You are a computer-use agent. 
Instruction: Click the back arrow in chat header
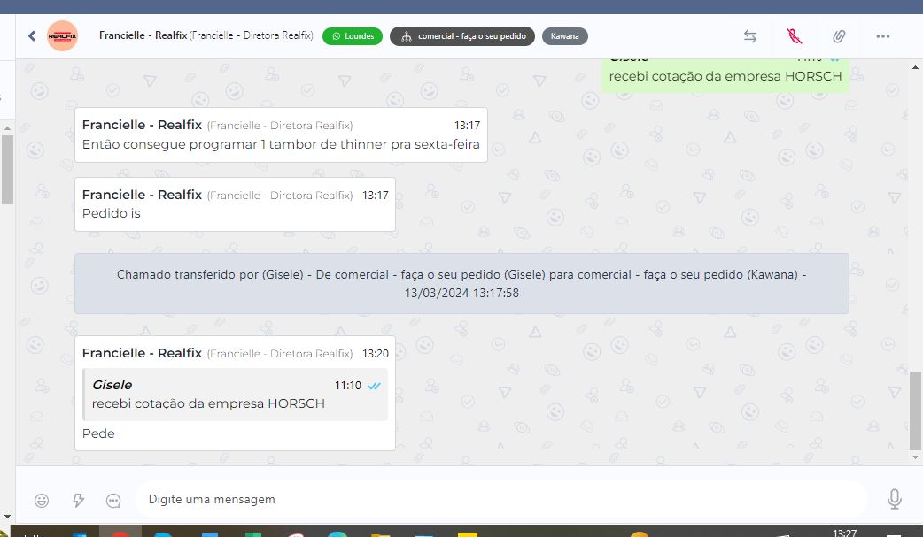click(x=32, y=36)
